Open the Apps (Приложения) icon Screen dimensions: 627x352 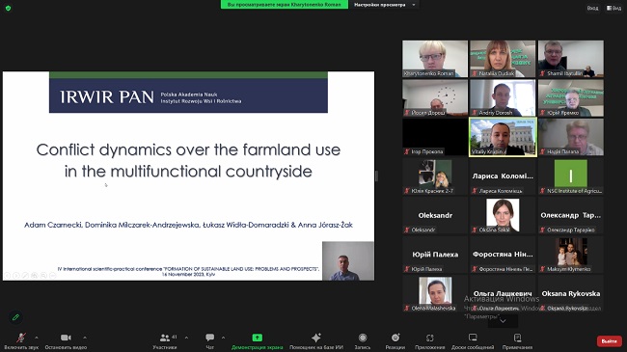pos(430,338)
